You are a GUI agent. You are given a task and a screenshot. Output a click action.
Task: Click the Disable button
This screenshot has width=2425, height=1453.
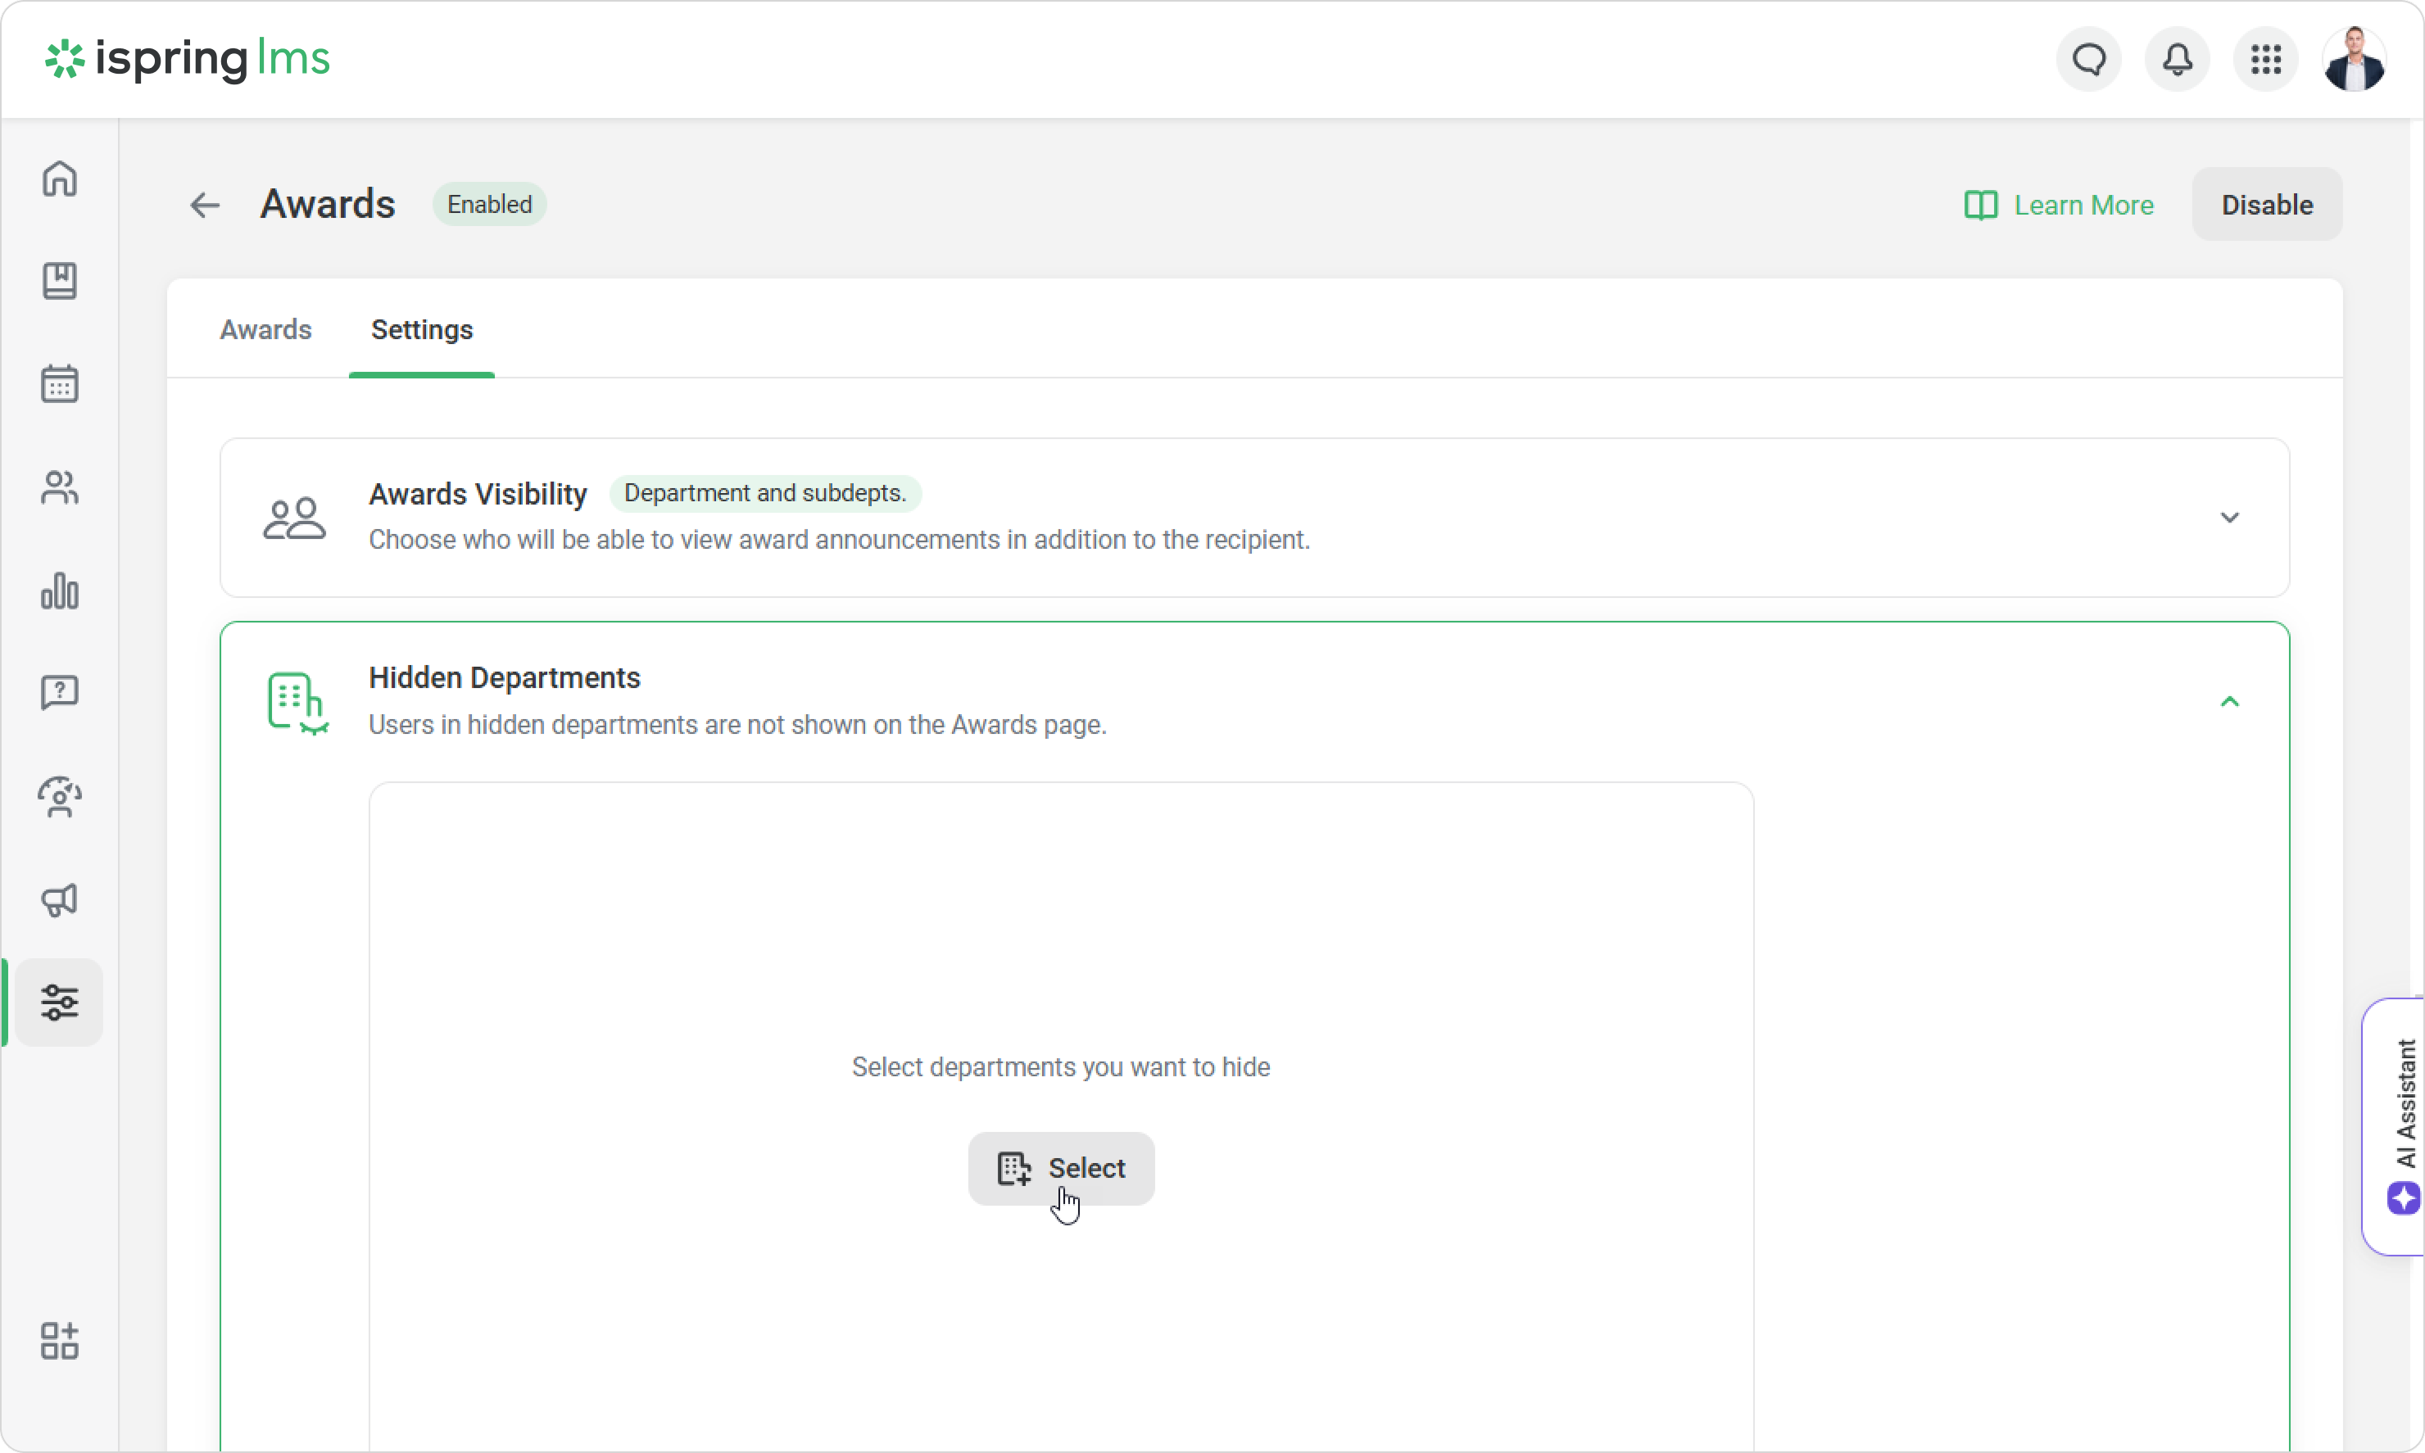pos(2266,205)
